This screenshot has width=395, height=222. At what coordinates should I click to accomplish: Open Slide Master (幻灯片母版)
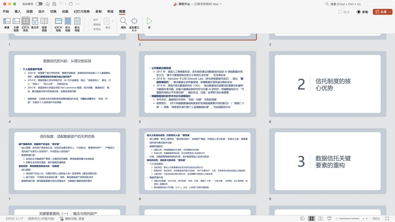point(59,24)
